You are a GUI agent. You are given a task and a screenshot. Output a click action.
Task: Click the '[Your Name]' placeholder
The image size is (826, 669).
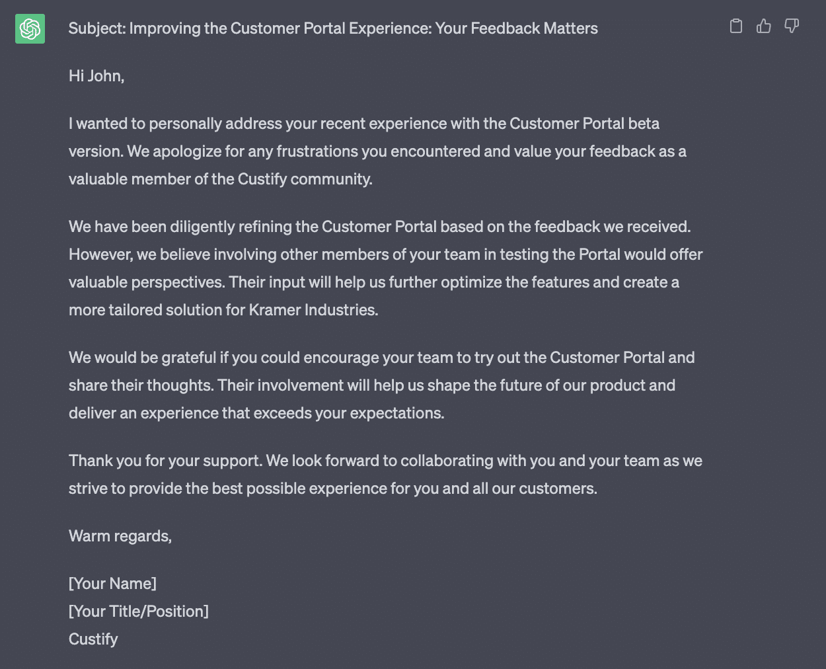coord(112,584)
